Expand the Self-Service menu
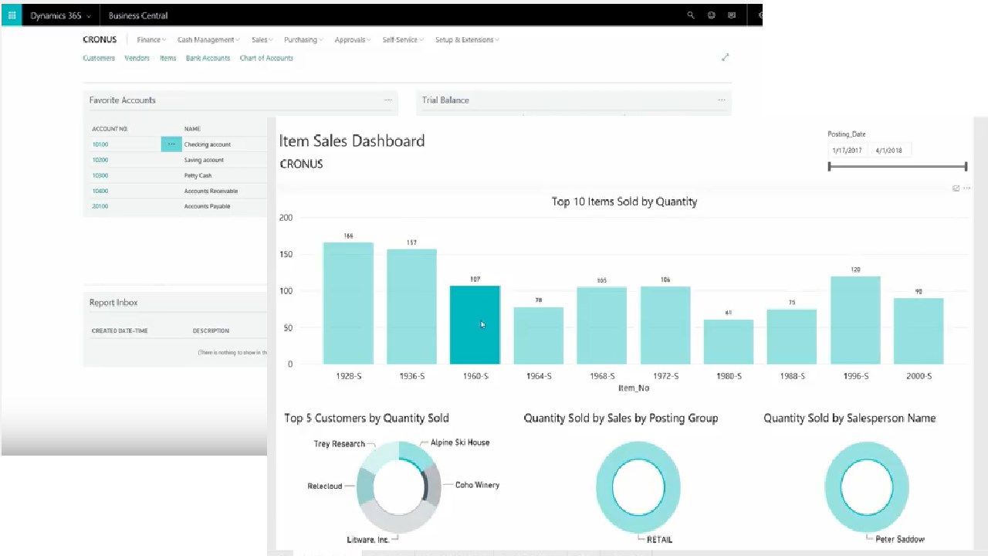Viewport: 988px width, 556px height. [403, 40]
